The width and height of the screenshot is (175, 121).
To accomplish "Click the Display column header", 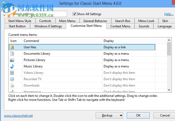I will 129,41.
